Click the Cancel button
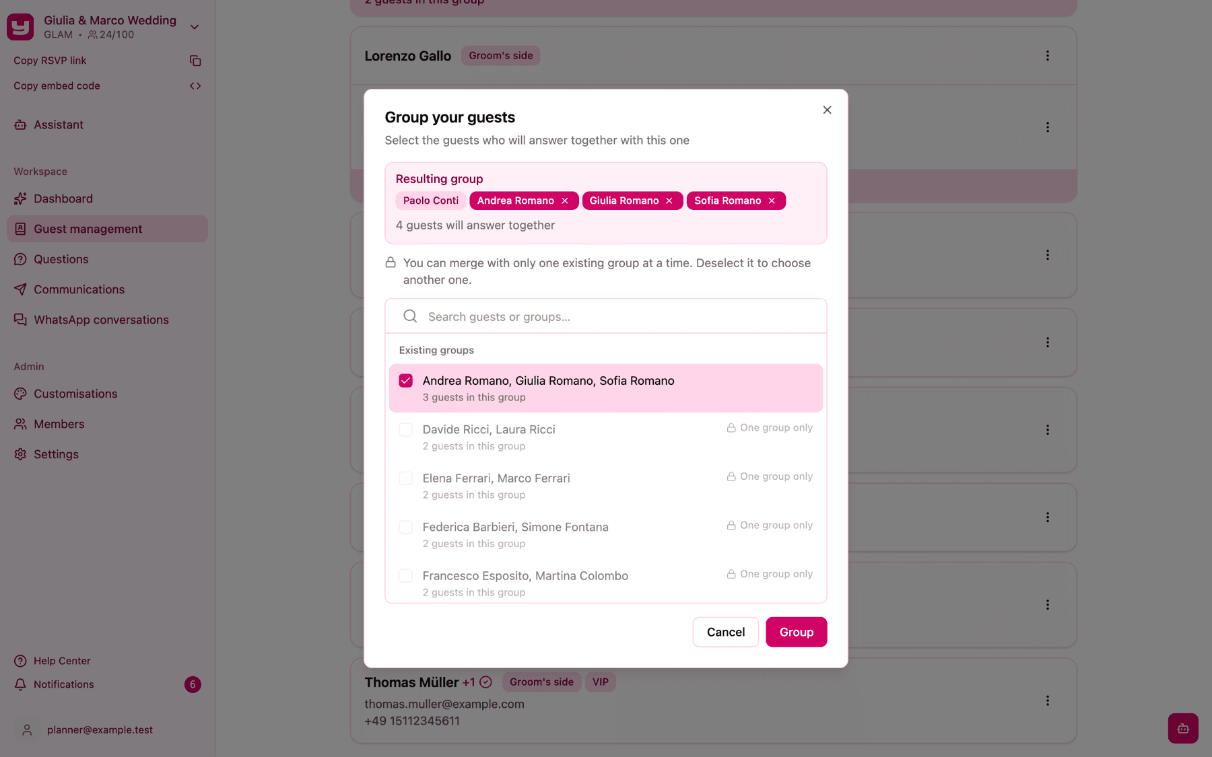The image size is (1212, 757). [725, 632]
